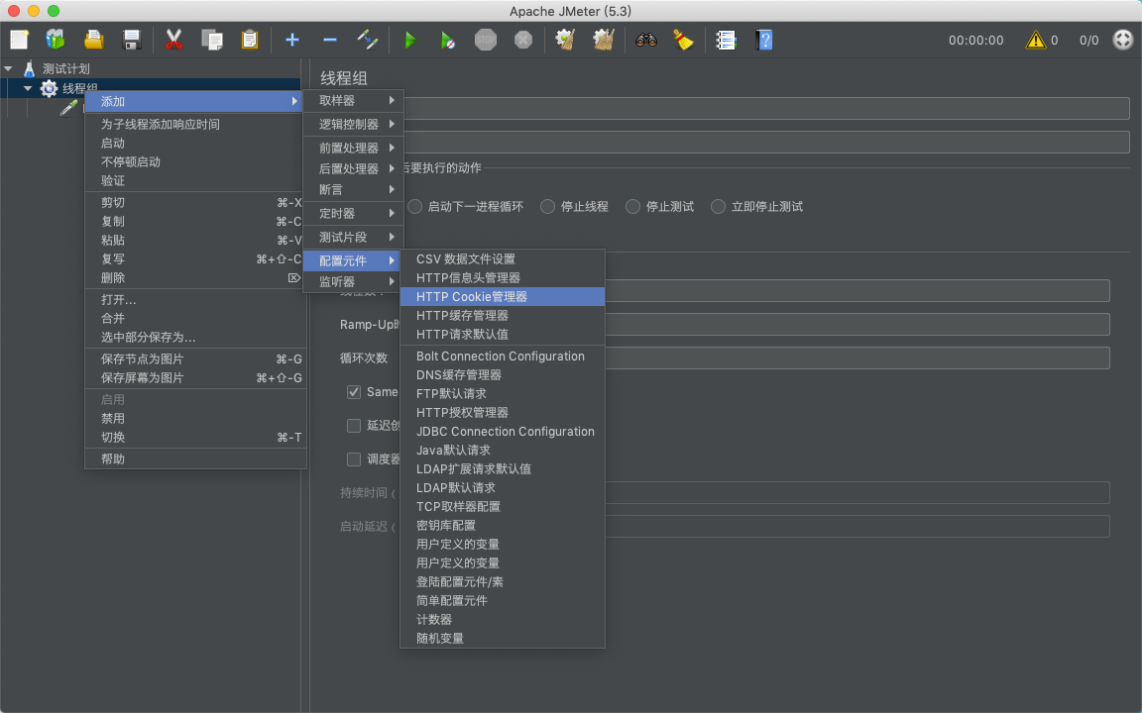Click the Save floppy disk icon
Image resolution: width=1142 pixels, height=713 pixels.
pos(131,40)
